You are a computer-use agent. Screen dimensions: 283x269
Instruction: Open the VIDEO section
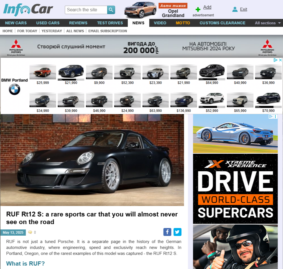tap(160, 23)
